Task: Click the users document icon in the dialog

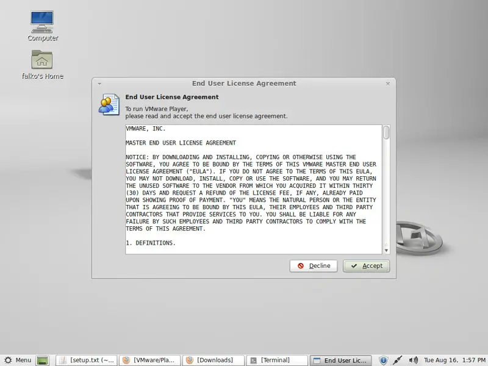Action: pyautogui.click(x=109, y=104)
